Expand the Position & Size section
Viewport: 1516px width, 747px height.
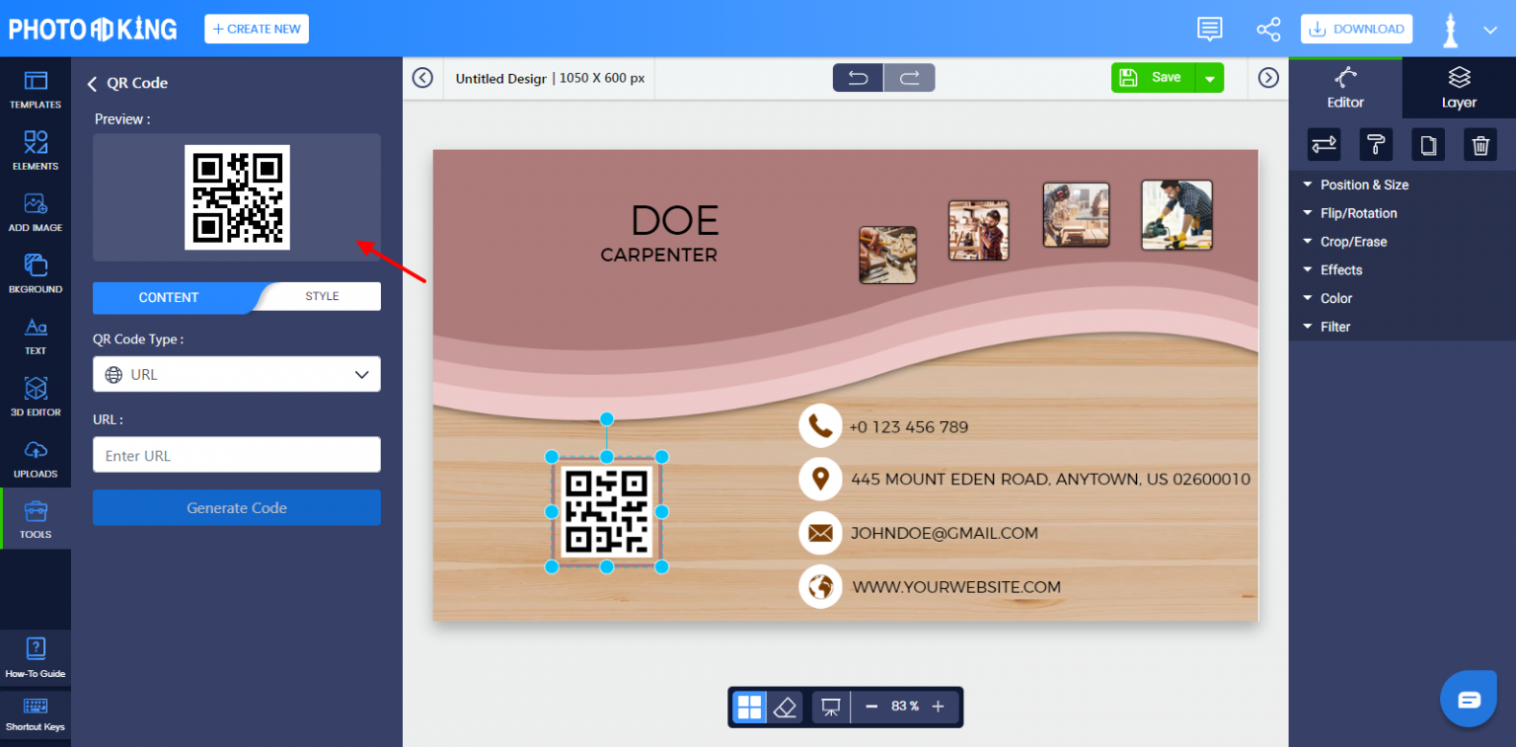tap(1365, 185)
